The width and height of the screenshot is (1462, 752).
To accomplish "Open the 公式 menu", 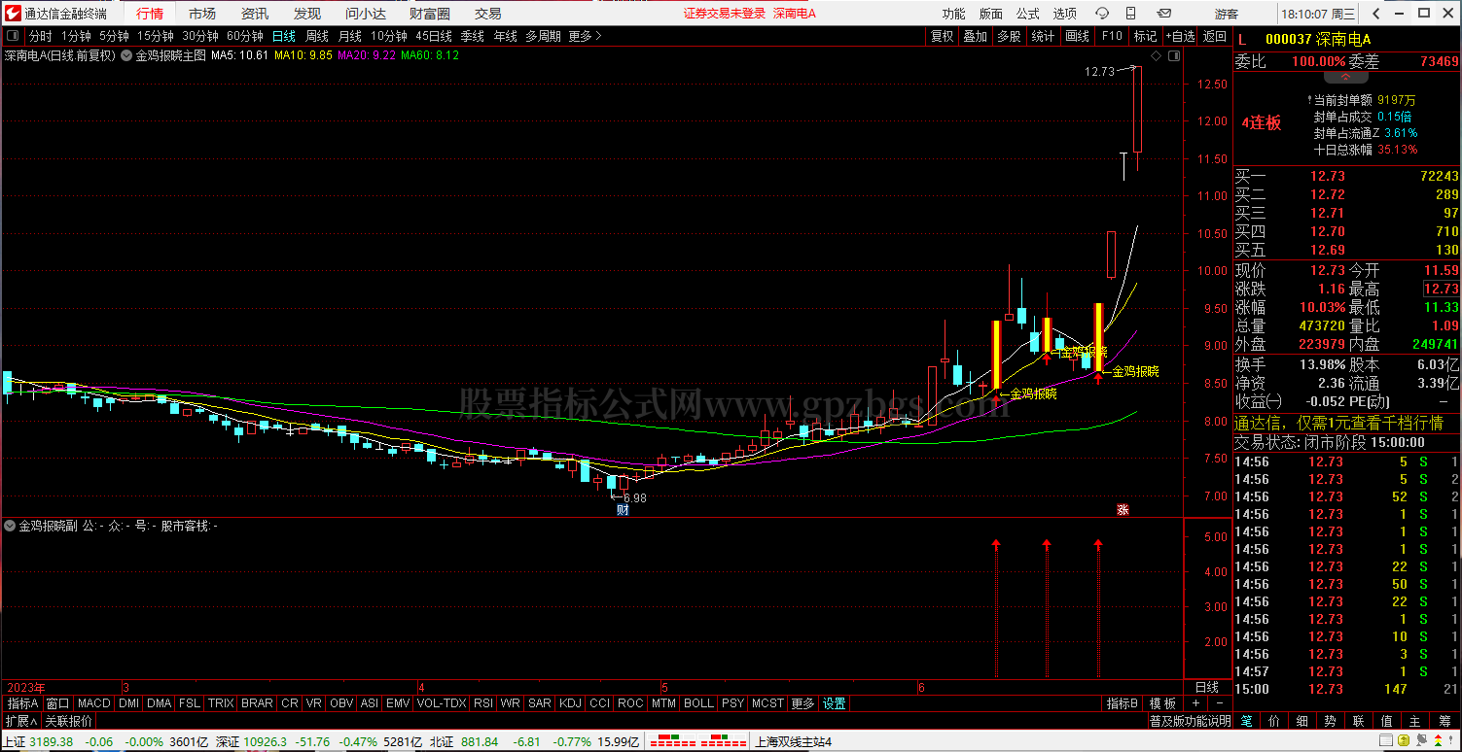I will [1027, 14].
